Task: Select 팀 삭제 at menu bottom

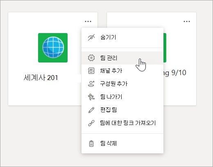Action: click(x=122, y=143)
